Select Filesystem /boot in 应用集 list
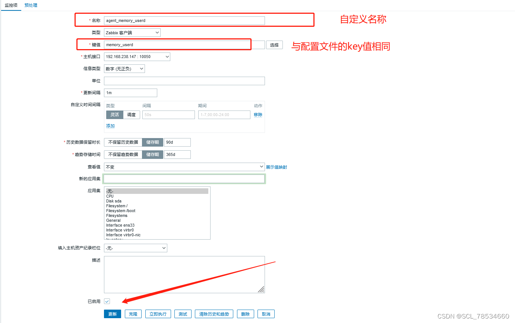515x323 pixels. [157, 211]
